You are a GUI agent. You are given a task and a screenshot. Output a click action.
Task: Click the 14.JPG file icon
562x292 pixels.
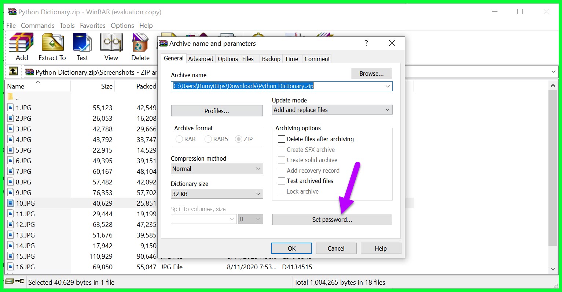pos(11,246)
